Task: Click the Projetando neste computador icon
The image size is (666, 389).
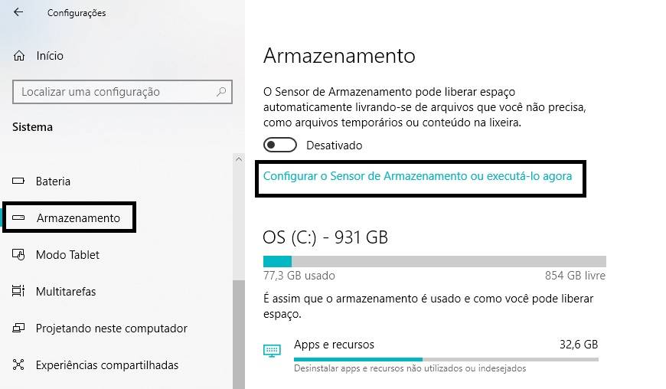Action: click(18, 328)
